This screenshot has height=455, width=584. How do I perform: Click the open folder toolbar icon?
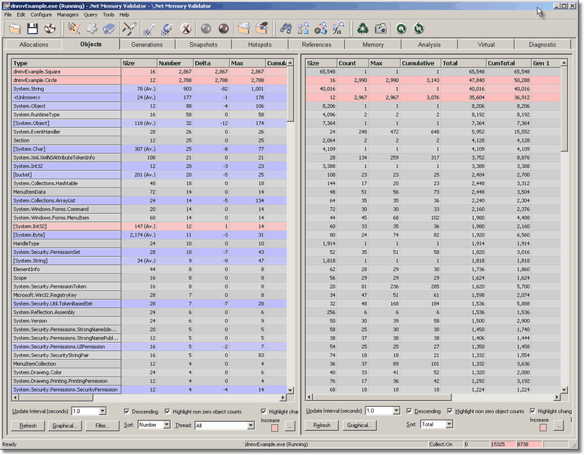15,29
